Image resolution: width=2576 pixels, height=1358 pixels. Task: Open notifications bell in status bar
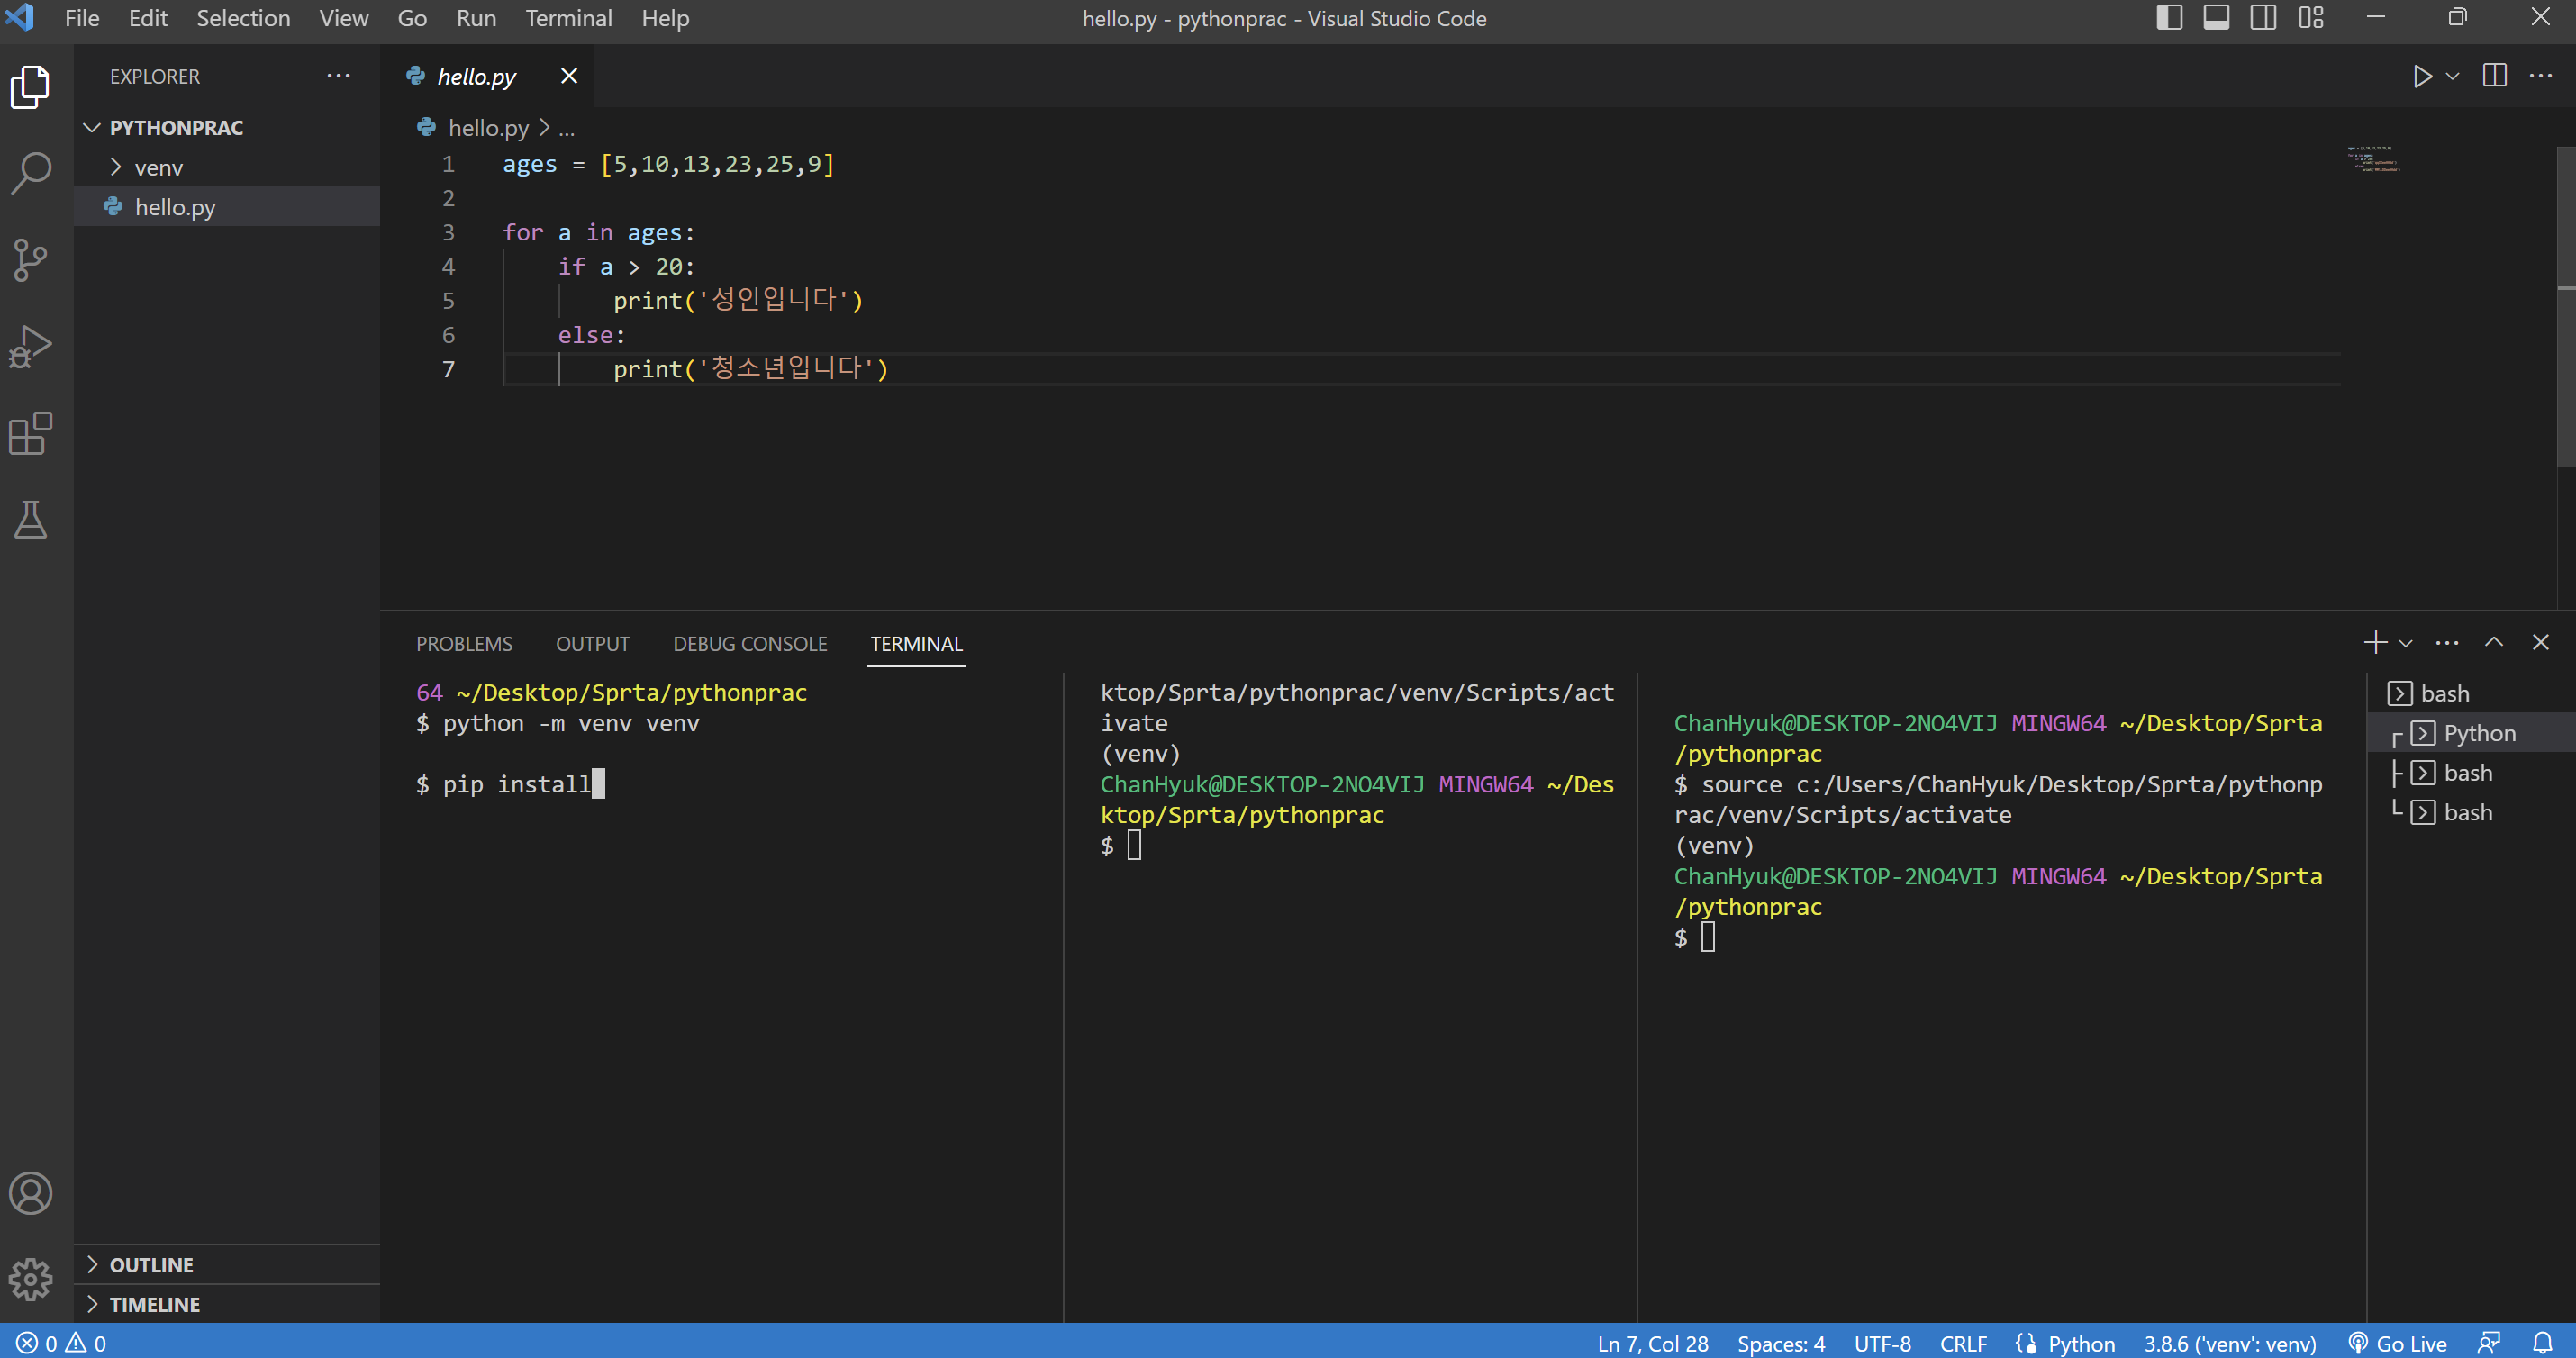tap(2543, 1343)
